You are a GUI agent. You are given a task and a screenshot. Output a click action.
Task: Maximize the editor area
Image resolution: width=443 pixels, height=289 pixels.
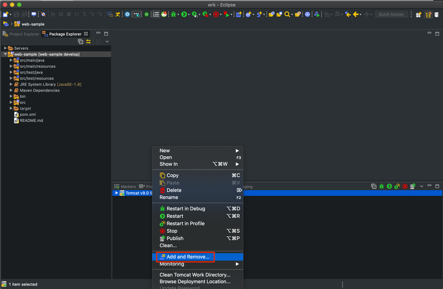(x=437, y=34)
